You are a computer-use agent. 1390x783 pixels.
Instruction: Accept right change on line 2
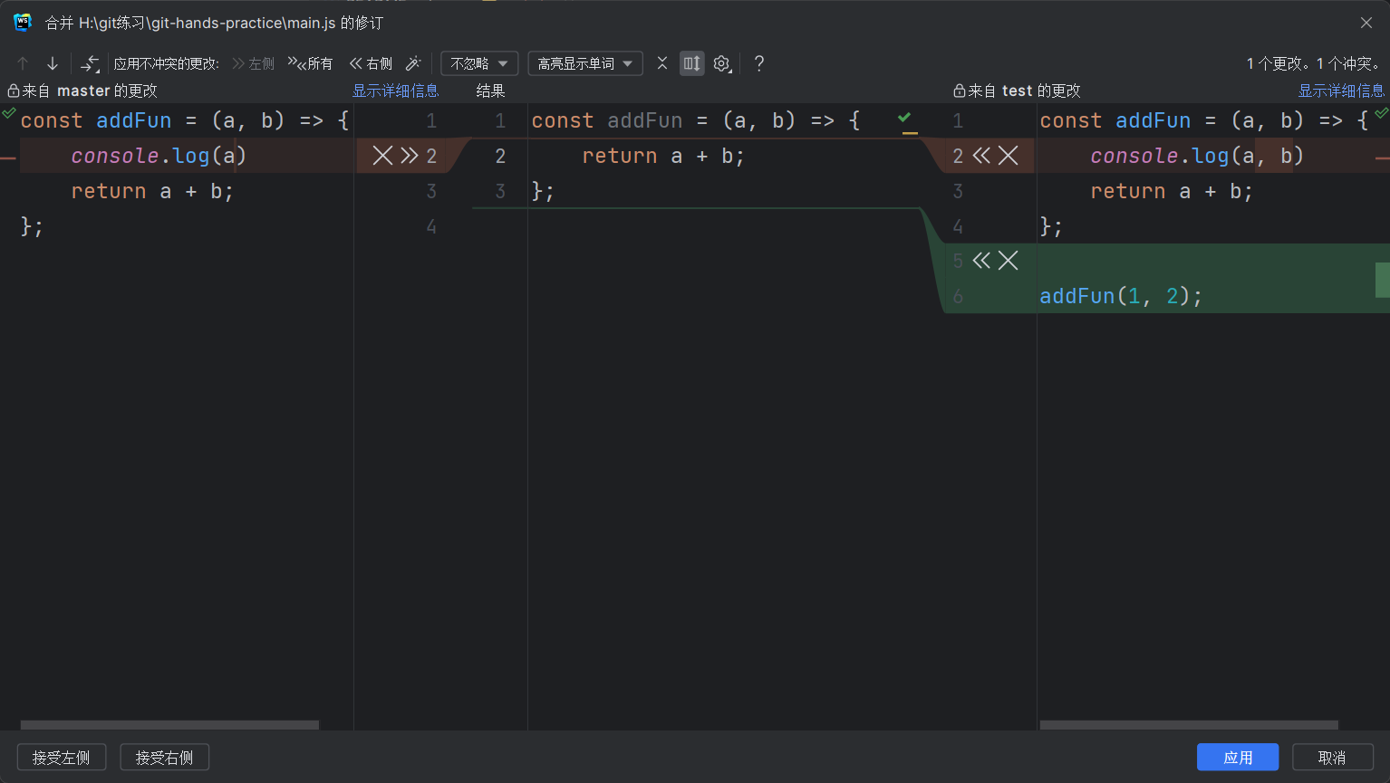tap(981, 156)
